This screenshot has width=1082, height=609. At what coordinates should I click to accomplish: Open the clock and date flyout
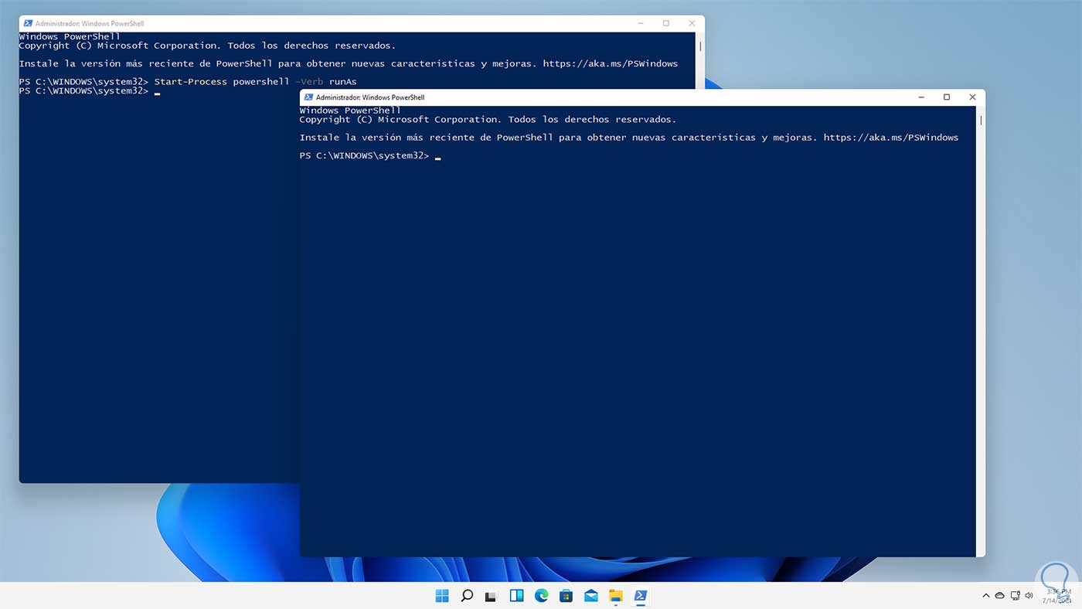[x=1057, y=596]
